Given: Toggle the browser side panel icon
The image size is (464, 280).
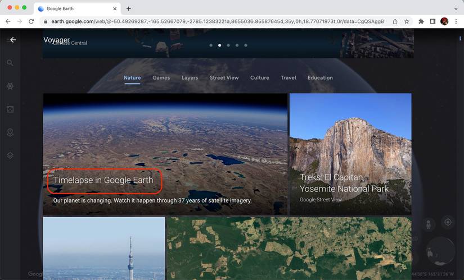Looking at the screenshot, I should tap(433, 21).
